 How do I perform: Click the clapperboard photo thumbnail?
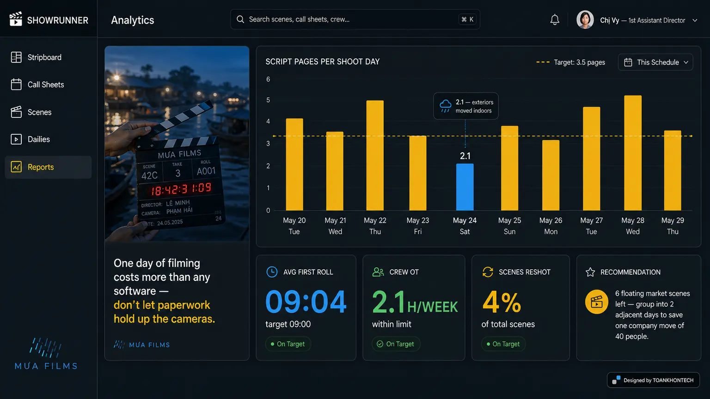point(177,144)
